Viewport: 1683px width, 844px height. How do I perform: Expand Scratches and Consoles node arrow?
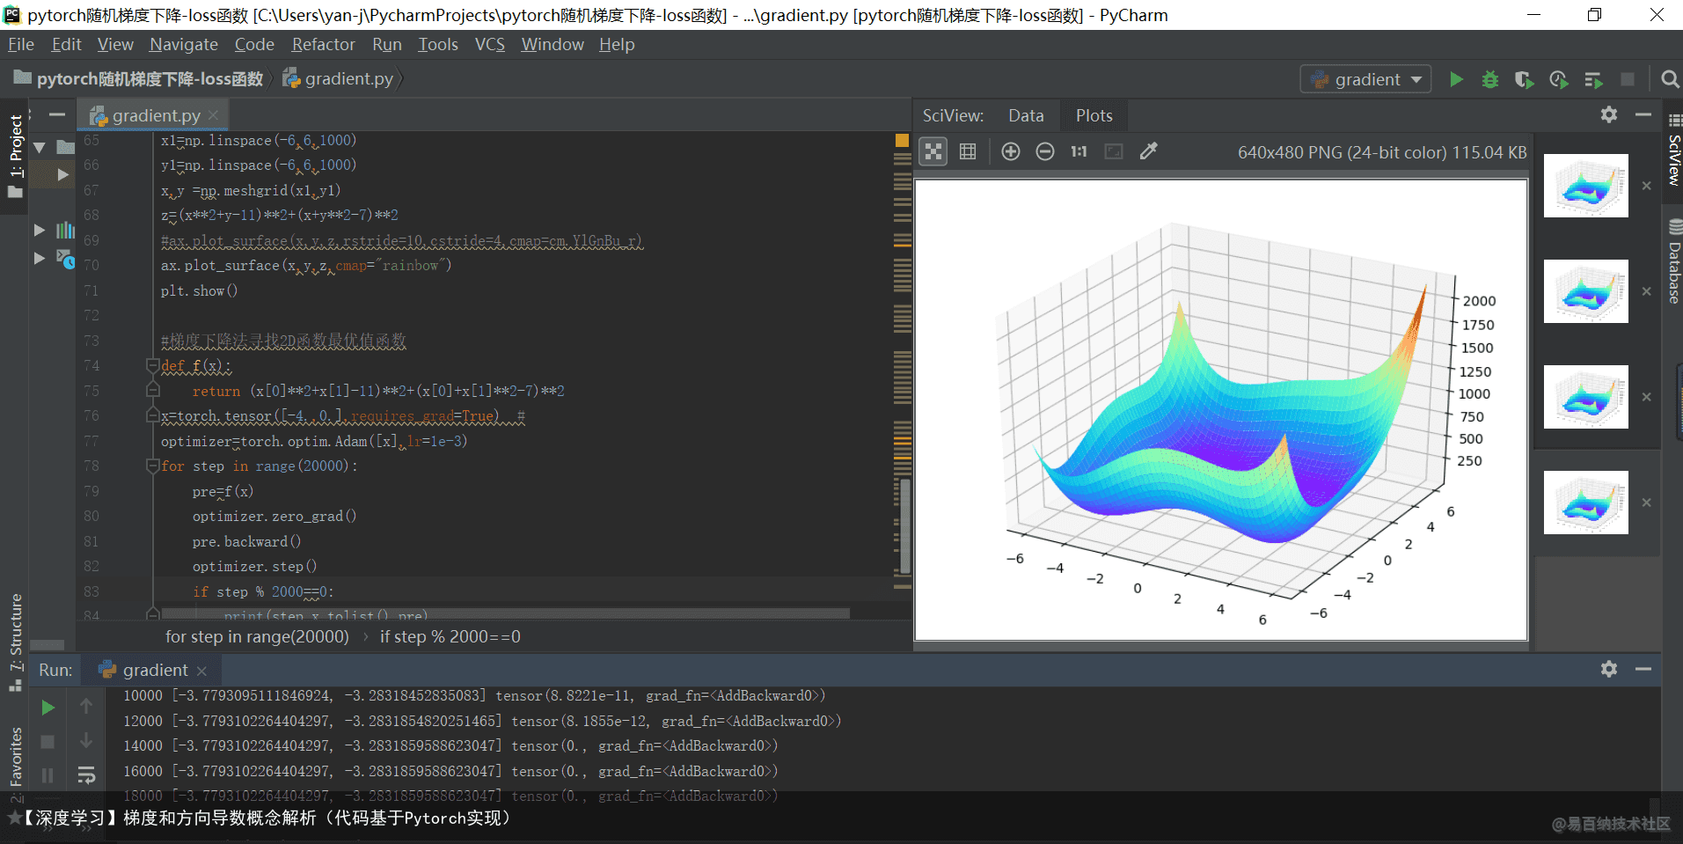[40, 258]
